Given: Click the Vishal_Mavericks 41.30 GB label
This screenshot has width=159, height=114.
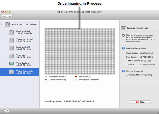Looking at the screenshot, I should 25,72.
